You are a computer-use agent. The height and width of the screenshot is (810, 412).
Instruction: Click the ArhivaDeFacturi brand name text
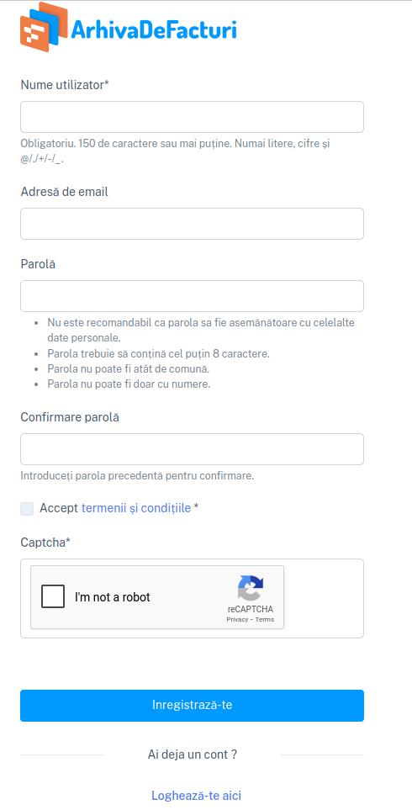point(153,29)
